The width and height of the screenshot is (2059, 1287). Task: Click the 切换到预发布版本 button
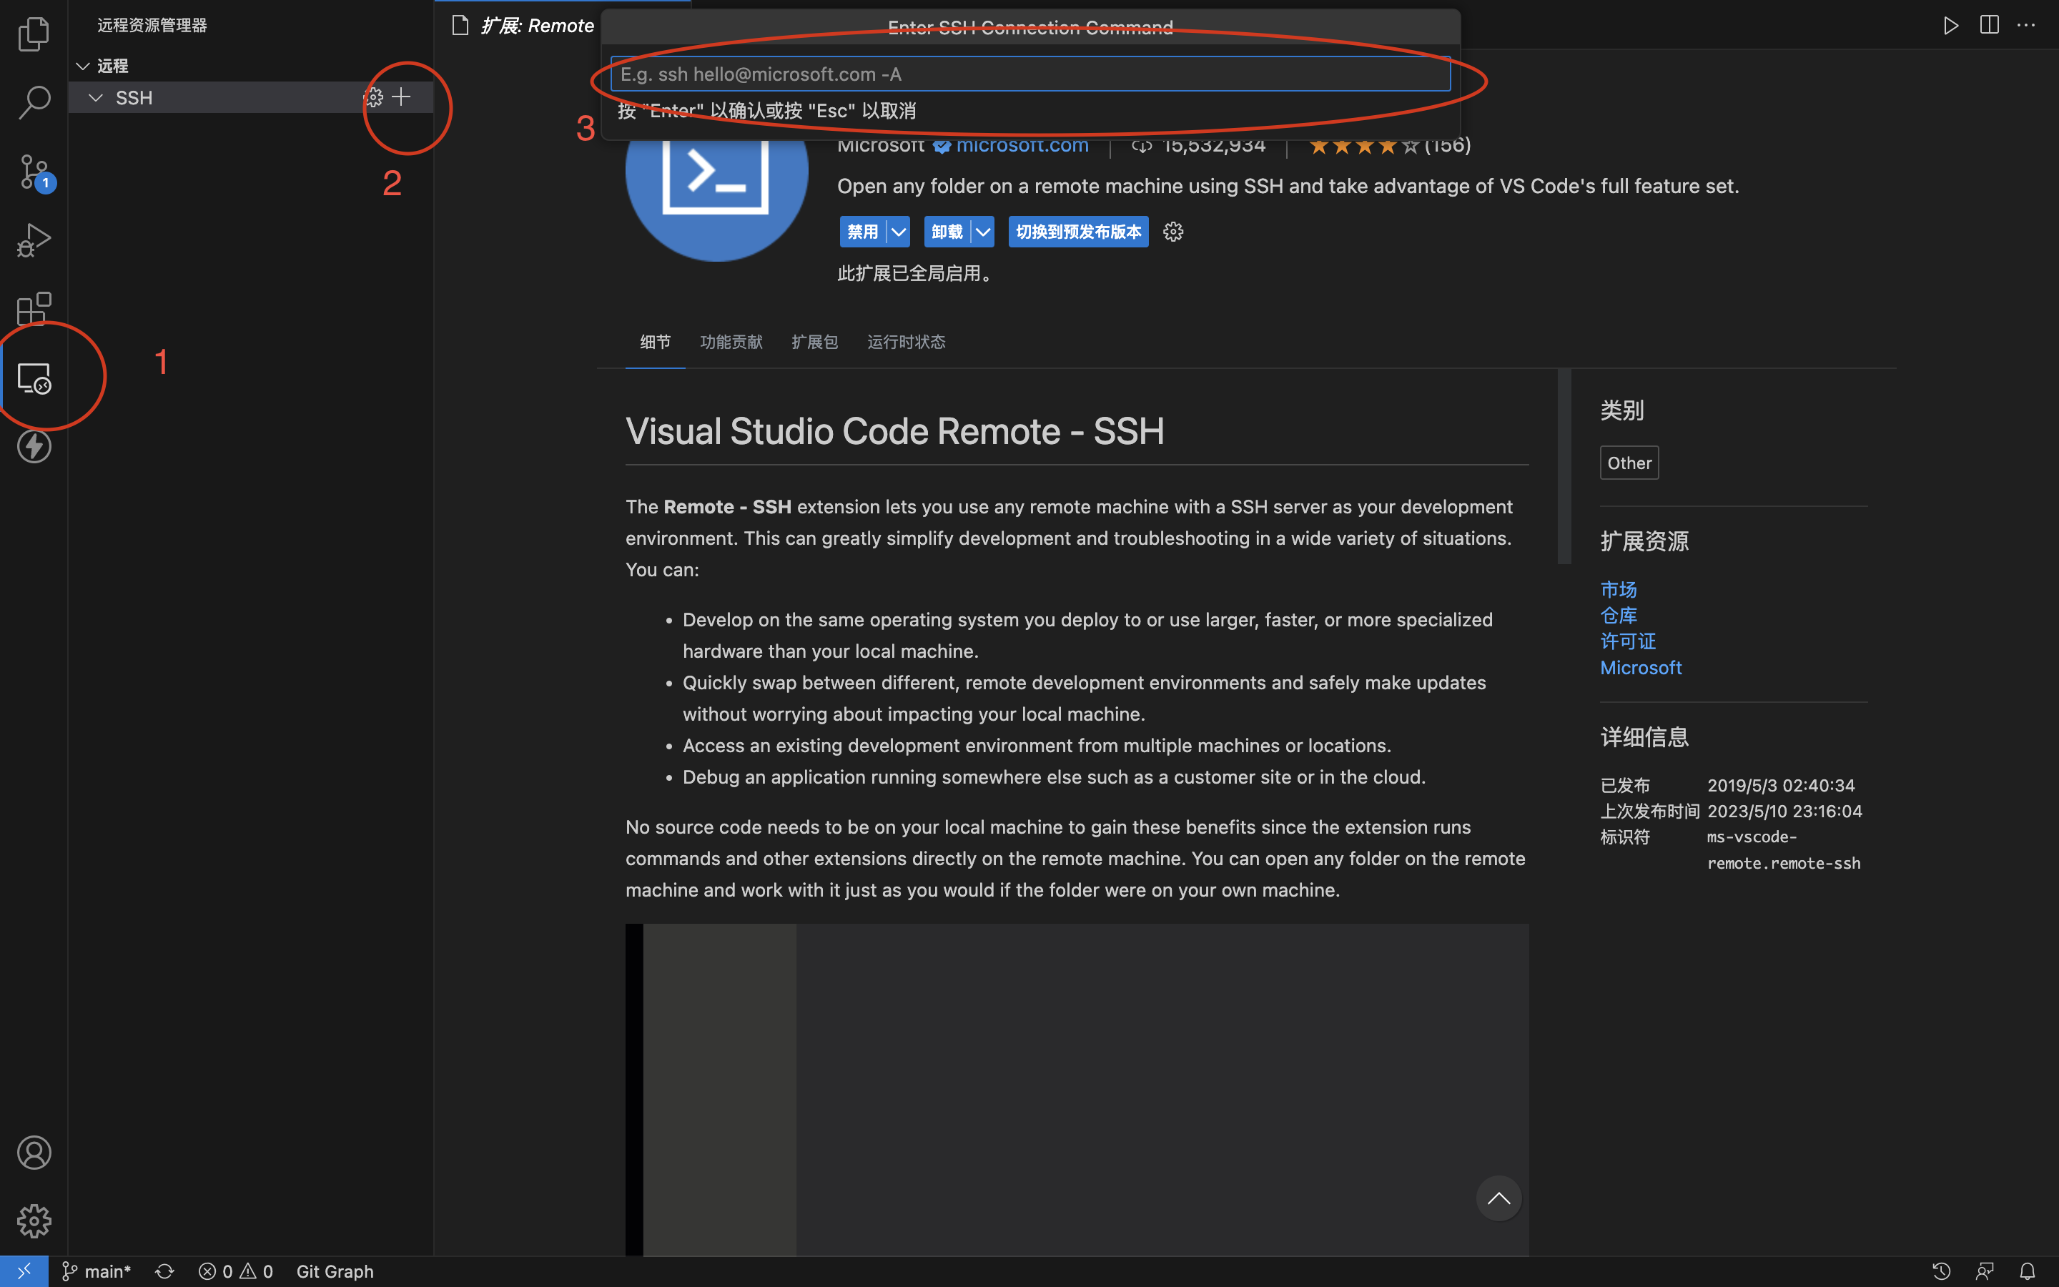click(x=1078, y=232)
